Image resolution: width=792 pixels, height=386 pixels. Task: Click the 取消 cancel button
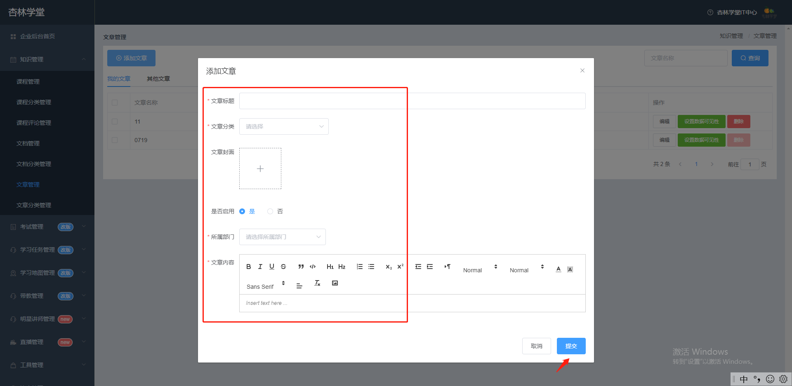pos(536,346)
